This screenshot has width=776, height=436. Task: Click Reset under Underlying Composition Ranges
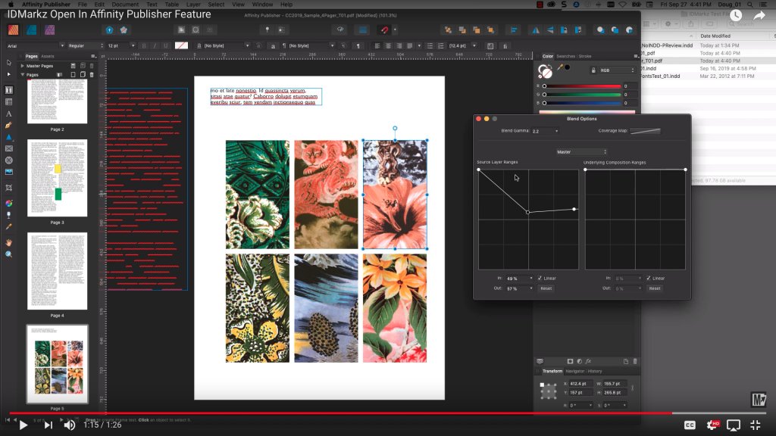pyautogui.click(x=655, y=288)
